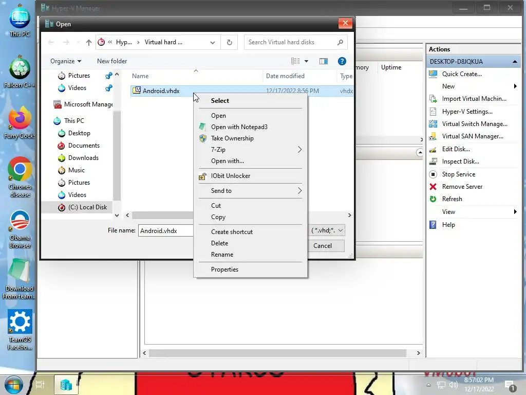Open the Virtual SAN Manager icon

pos(433,136)
